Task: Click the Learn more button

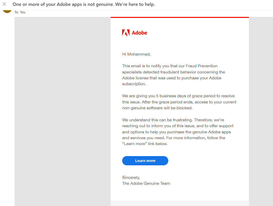Action: coord(145,160)
